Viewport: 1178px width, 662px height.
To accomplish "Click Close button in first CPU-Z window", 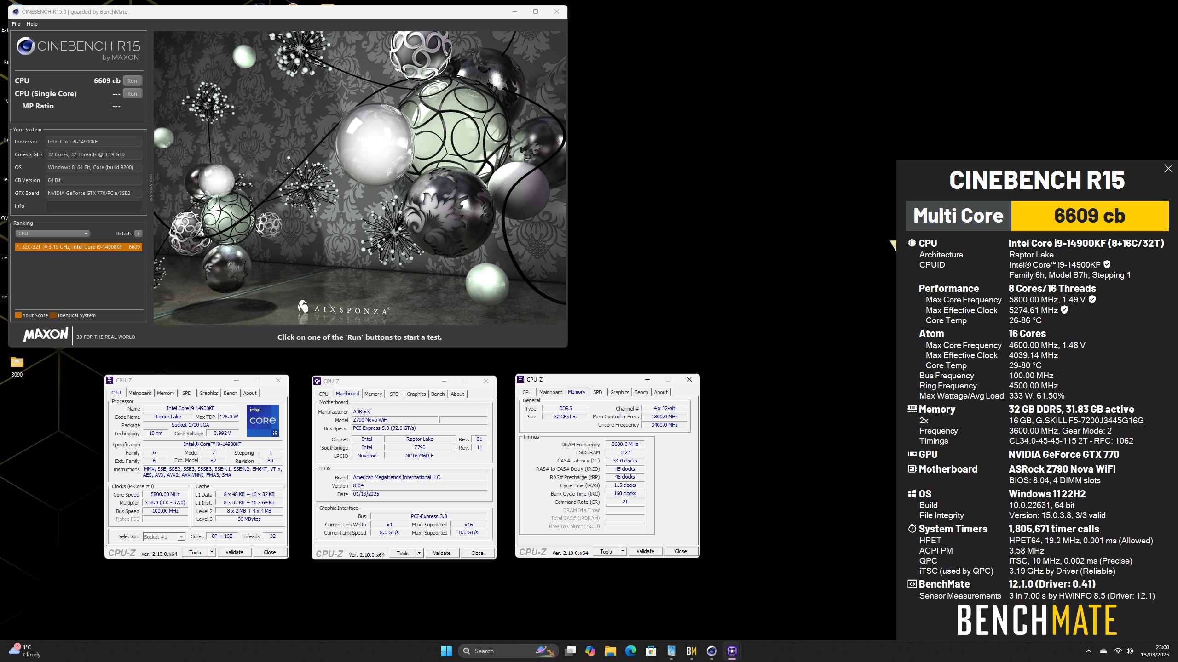I will [270, 552].
